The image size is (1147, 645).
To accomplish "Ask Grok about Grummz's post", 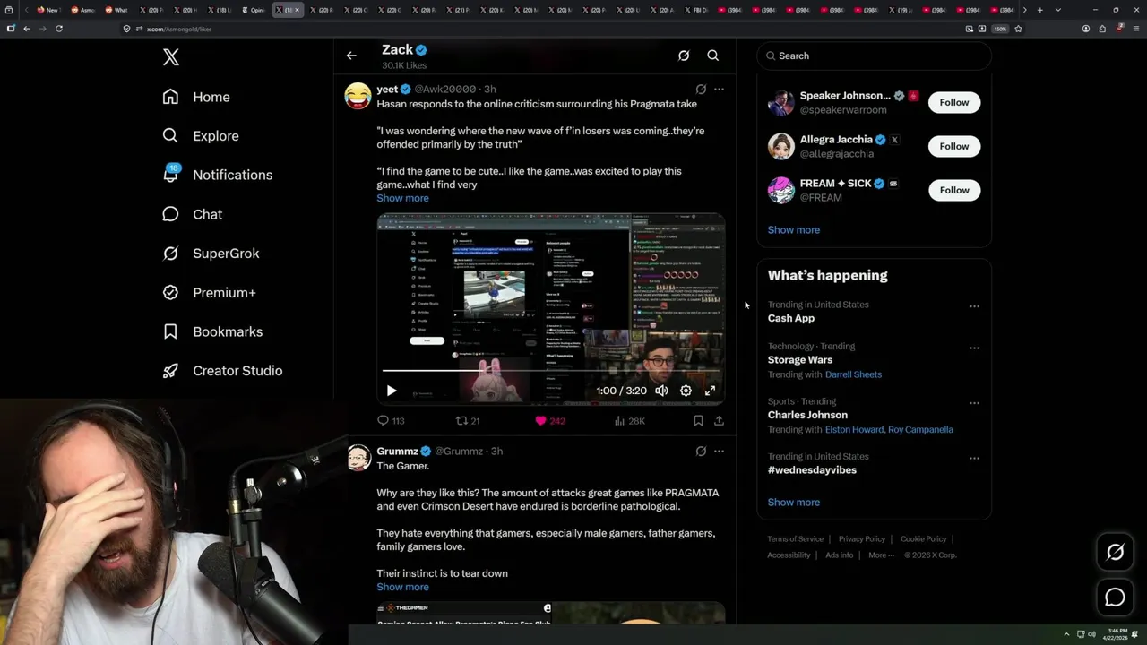I will (701, 451).
